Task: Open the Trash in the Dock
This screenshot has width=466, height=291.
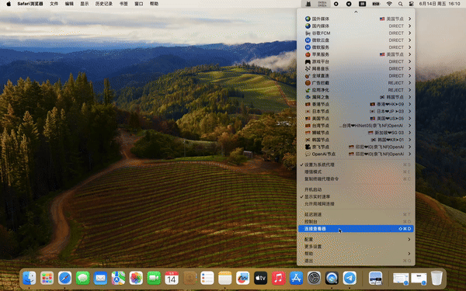Action: [436, 279]
